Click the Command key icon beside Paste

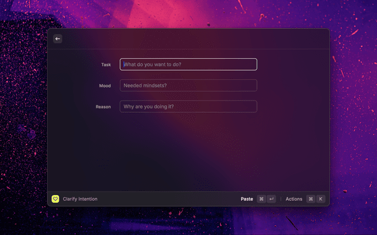(262, 199)
